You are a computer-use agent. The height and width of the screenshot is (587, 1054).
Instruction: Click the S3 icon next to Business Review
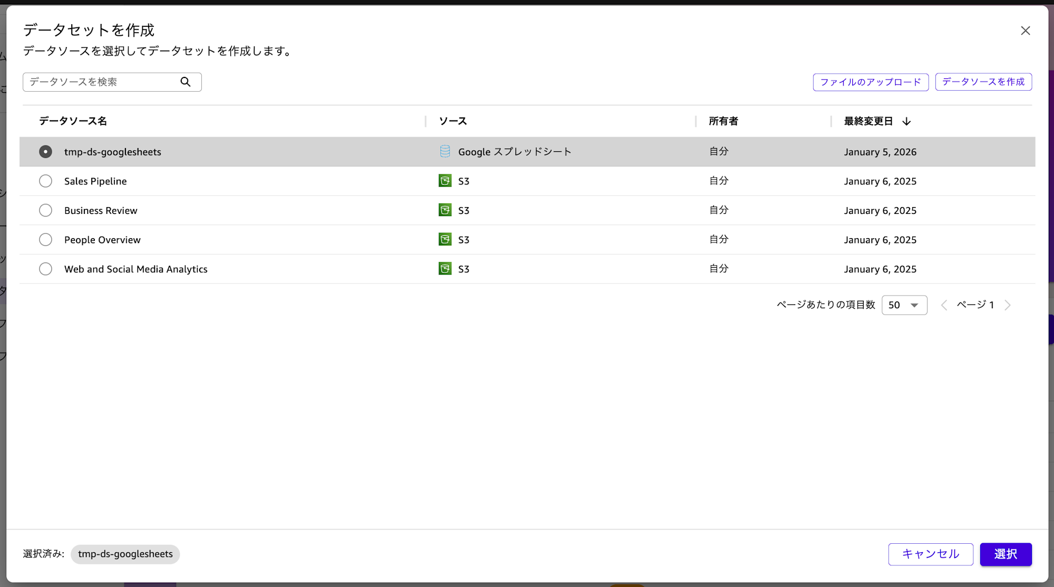444,210
